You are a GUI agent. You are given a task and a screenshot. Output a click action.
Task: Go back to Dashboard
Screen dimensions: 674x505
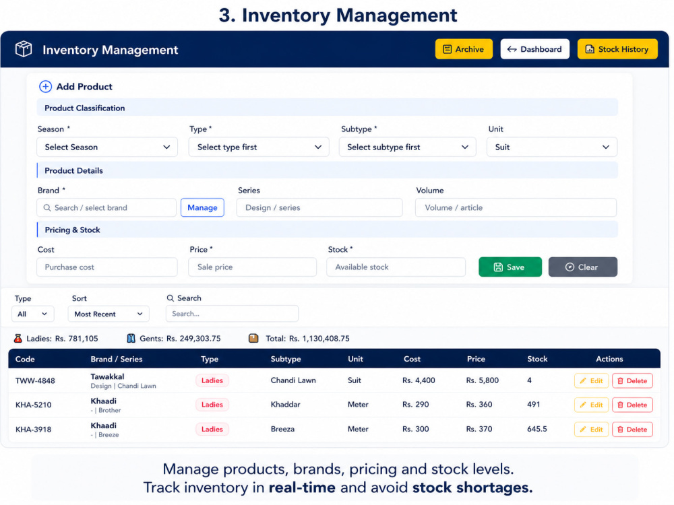[534, 49]
